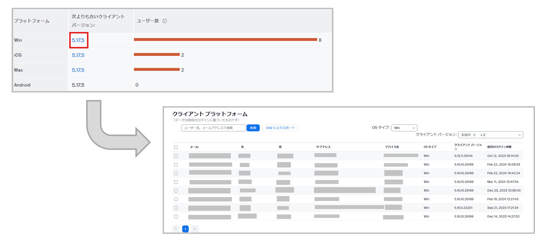Screen dimensions: 535x235
Task: Go to previous page arrow
Action: pos(176,229)
